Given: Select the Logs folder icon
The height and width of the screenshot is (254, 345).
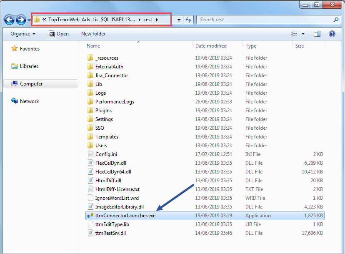Looking at the screenshot, I should coord(90,93).
